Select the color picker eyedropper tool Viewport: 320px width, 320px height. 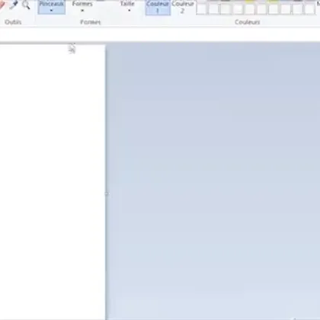pos(14,5)
